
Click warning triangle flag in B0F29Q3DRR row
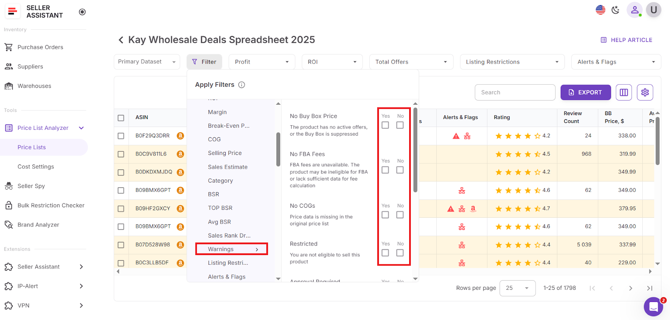[x=456, y=136]
